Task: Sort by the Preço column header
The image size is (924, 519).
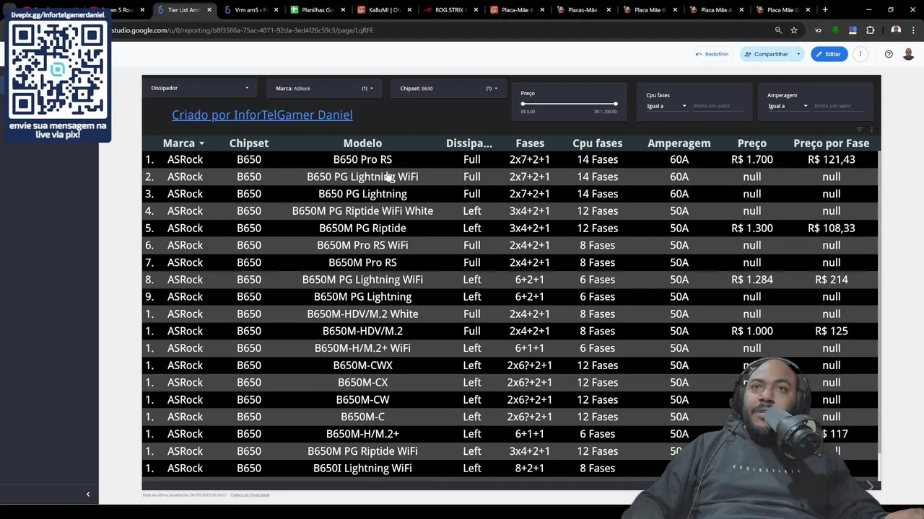Action: 751,143
